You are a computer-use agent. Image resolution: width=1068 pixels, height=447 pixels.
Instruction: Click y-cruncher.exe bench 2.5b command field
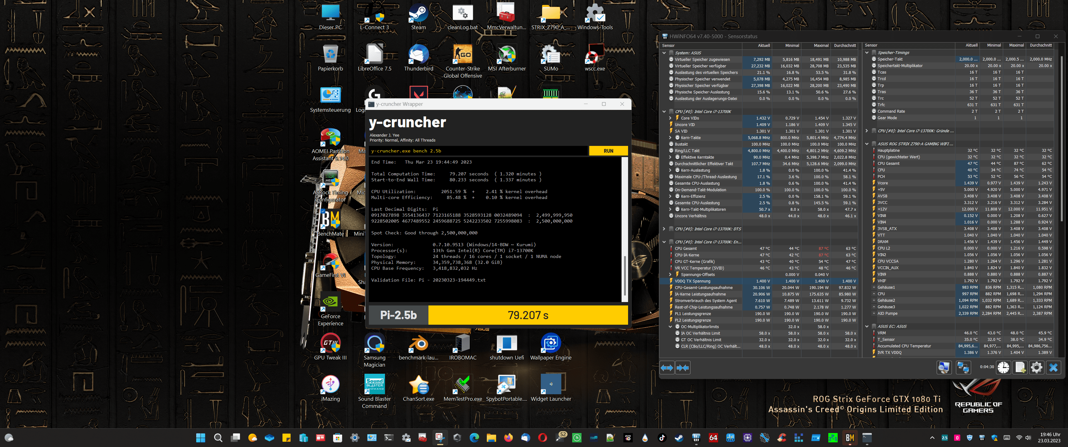478,151
